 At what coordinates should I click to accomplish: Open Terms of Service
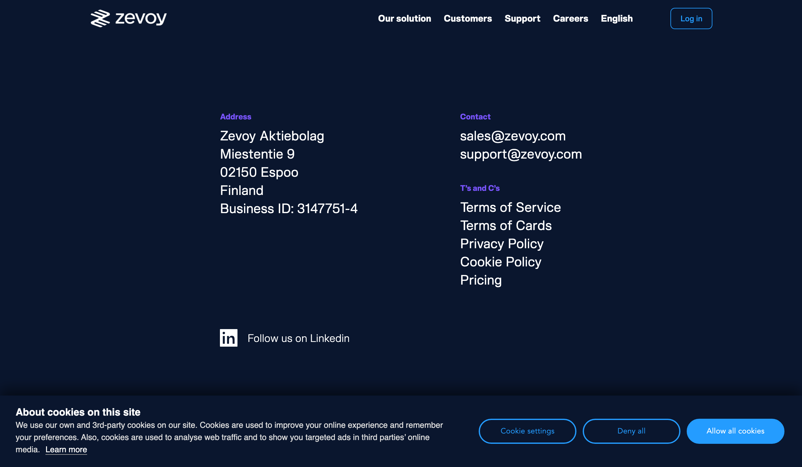coord(510,207)
